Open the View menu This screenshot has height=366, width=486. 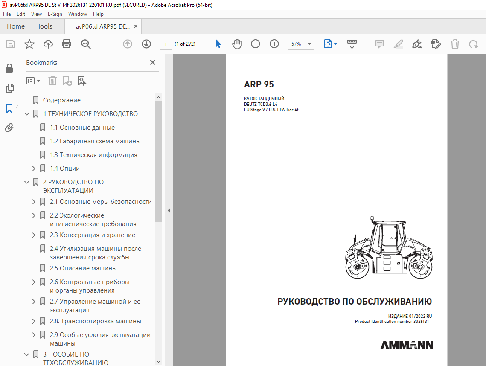(x=36, y=14)
